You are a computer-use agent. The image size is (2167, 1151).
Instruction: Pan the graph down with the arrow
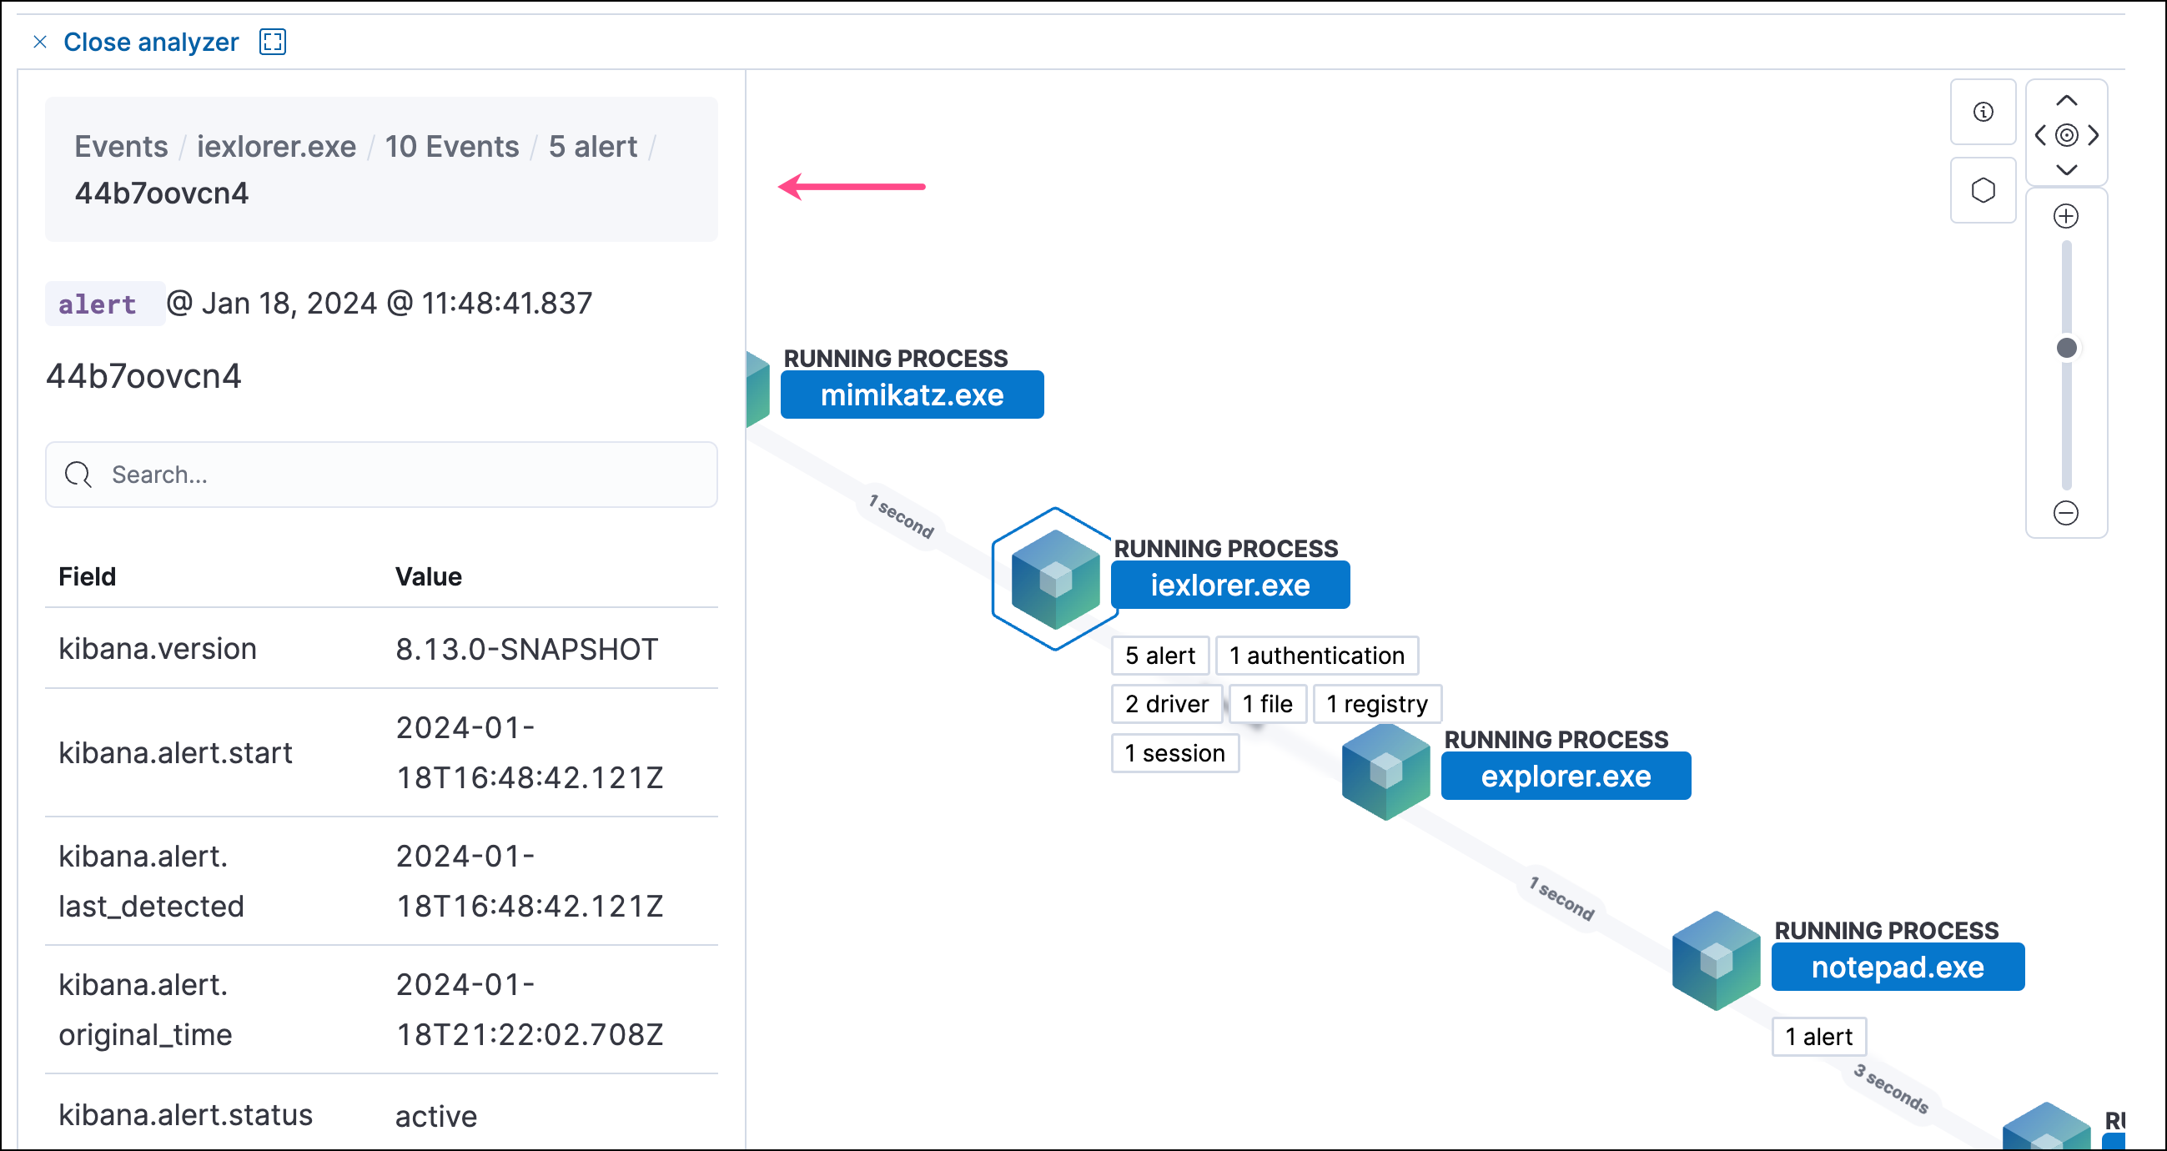pyautogui.click(x=2066, y=169)
